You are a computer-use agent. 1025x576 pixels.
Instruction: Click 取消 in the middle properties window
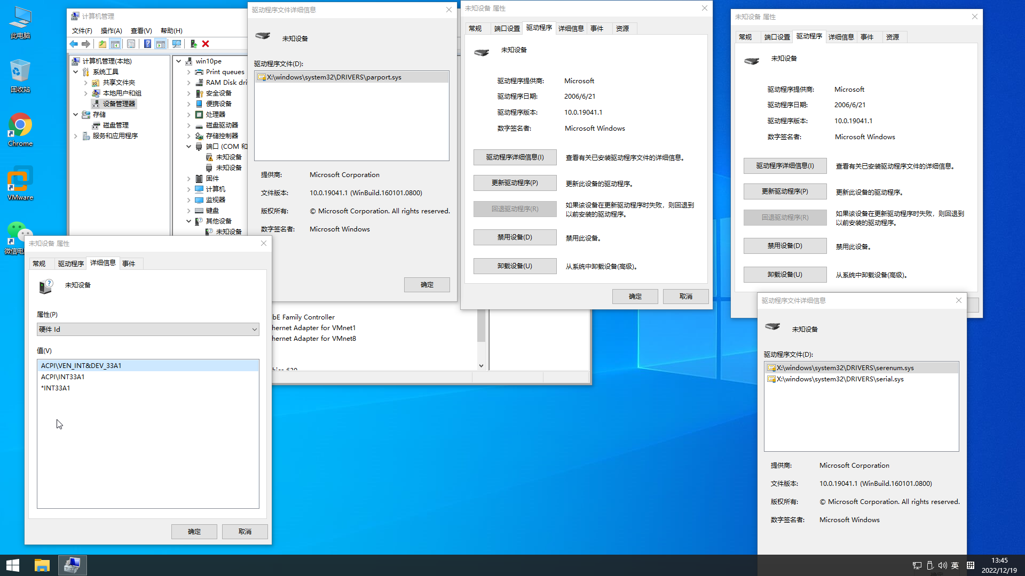(685, 297)
